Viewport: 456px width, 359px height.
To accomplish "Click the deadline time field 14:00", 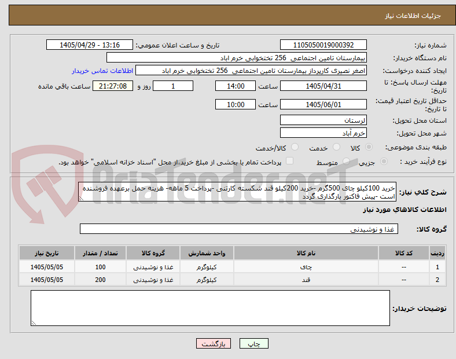I will coord(236,86).
